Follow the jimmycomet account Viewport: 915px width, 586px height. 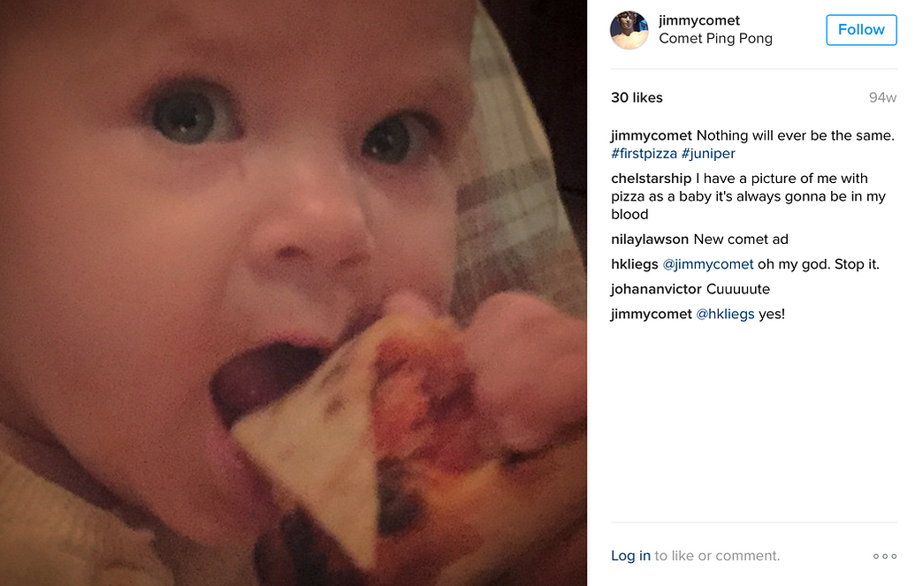pyautogui.click(x=861, y=30)
